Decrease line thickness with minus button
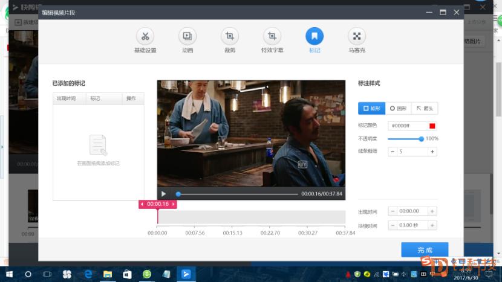 (393, 152)
